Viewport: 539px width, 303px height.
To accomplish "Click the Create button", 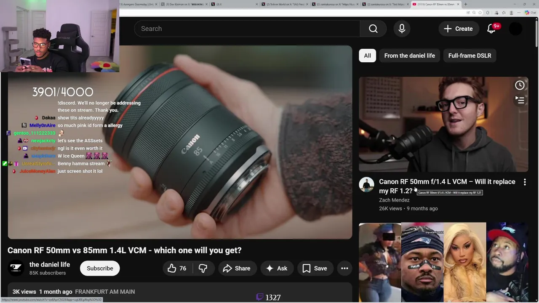I will (458, 29).
